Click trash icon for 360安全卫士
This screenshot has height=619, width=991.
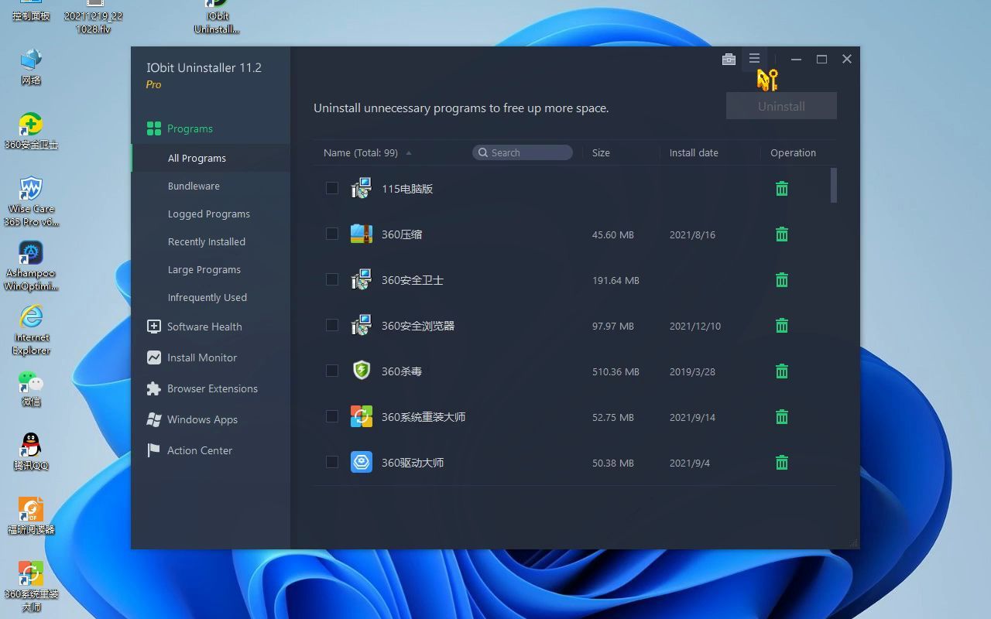[x=782, y=280]
